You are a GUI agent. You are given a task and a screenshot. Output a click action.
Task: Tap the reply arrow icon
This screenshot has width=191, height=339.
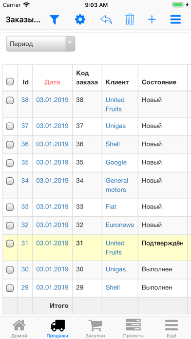click(106, 19)
